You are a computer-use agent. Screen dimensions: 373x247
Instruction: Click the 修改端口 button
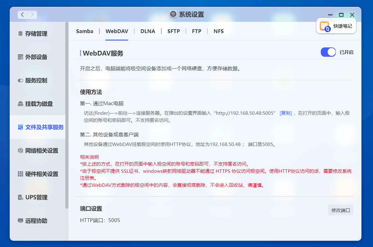(x=340, y=210)
